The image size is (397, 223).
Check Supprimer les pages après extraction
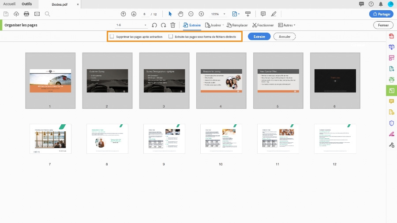coord(112,37)
